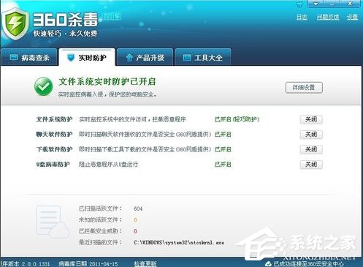
Task: Click the 未知的活跃文件 value 0
Action: (135, 220)
